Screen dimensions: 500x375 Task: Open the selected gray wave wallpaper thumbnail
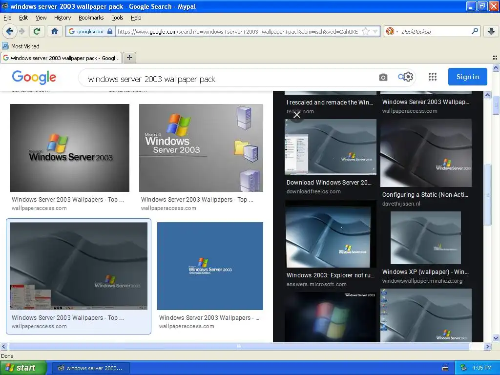tap(79, 266)
